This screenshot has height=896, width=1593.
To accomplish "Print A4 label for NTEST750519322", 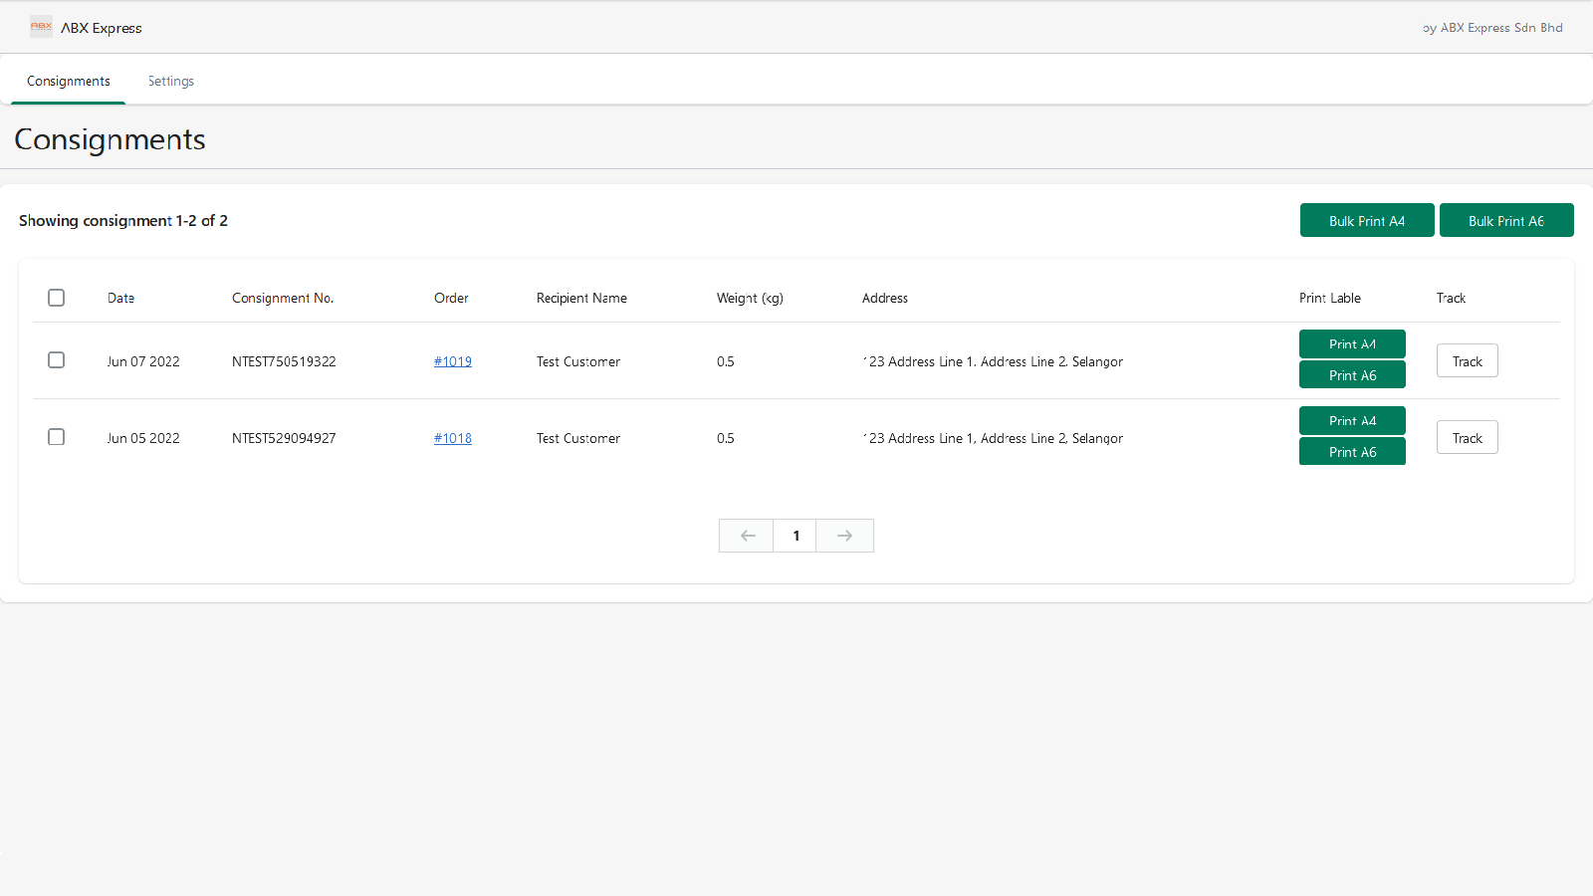I will click(x=1352, y=344).
